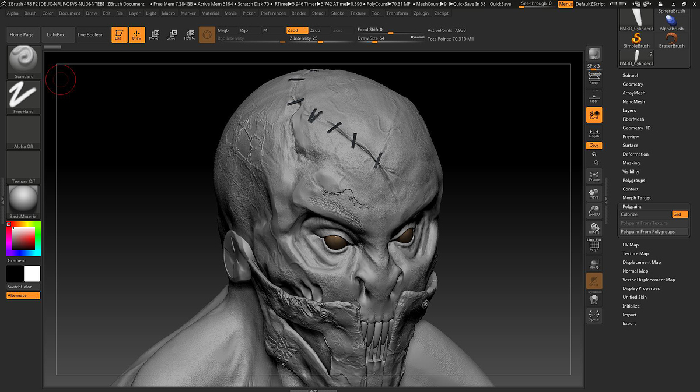Select the Zoom3D navigation icon
Image resolution: width=700 pixels, height=392 pixels.
coord(594,211)
